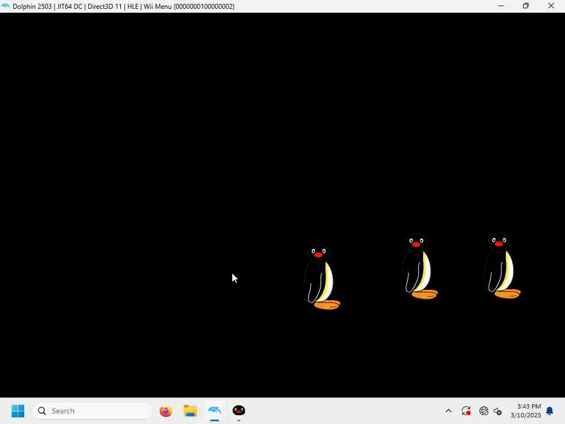
Task: Click the rightmost penguin sprite
Action: click(x=502, y=267)
